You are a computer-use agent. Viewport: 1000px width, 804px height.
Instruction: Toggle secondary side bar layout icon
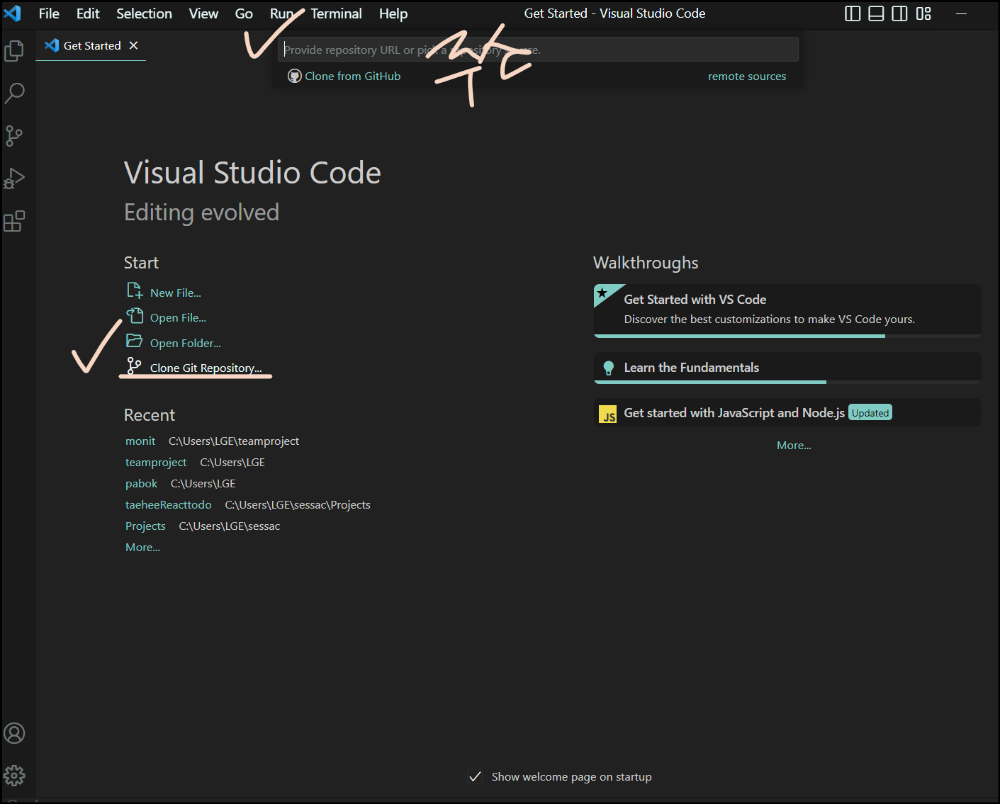pyautogui.click(x=899, y=13)
